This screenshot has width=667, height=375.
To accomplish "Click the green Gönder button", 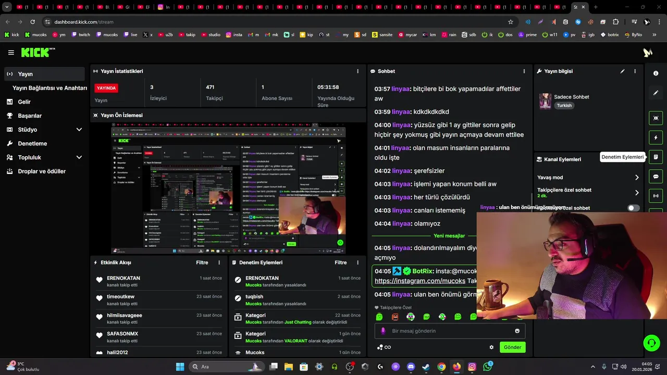I will (x=512, y=347).
